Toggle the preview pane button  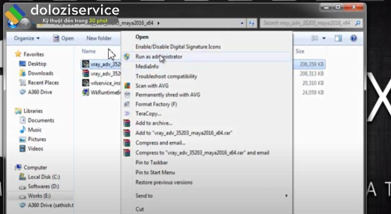[338, 38]
